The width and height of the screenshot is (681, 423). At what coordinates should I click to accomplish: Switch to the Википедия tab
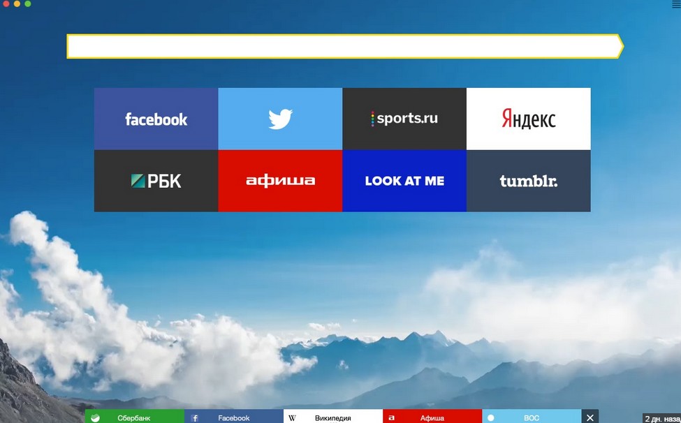333,417
